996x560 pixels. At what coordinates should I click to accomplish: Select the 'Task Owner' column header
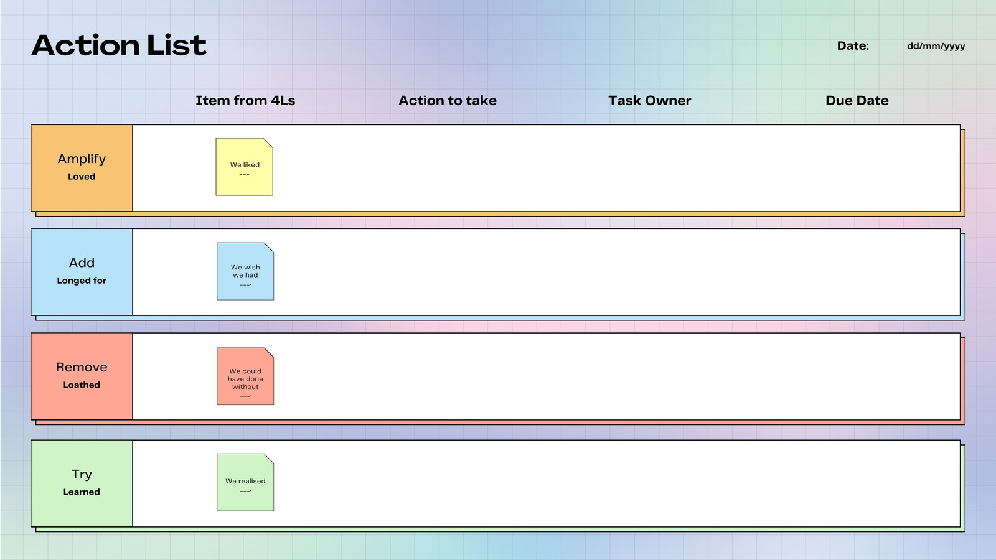point(649,100)
